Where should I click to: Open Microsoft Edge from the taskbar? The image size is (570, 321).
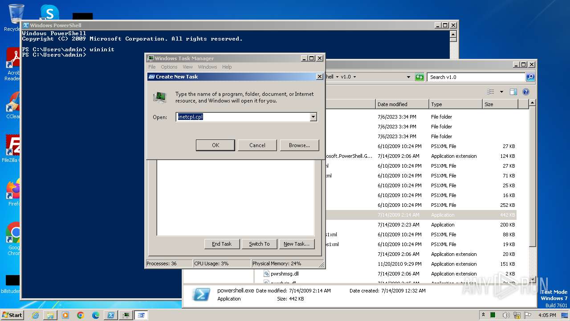[x=96, y=315]
